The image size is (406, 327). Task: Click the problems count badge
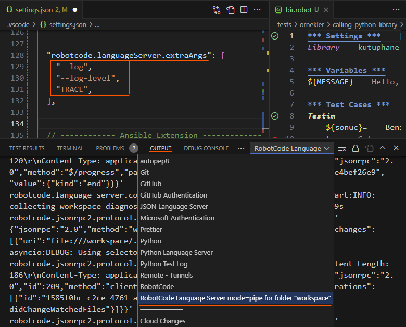tap(134, 148)
